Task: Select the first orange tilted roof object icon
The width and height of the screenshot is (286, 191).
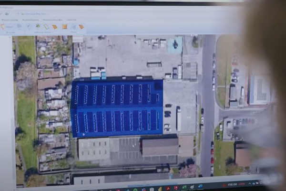Action: point(55,27)
